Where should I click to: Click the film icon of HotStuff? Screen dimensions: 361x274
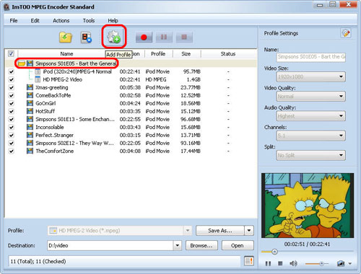(x=30, y=111)
